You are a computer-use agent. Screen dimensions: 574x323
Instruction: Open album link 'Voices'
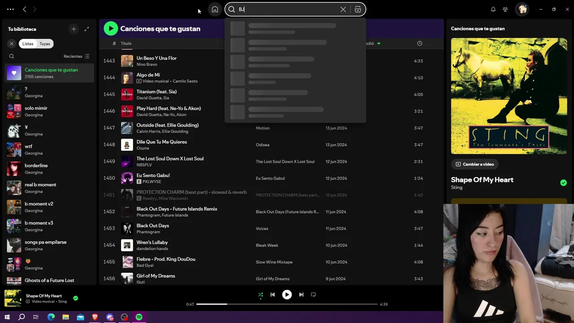(x=262, y=229)
